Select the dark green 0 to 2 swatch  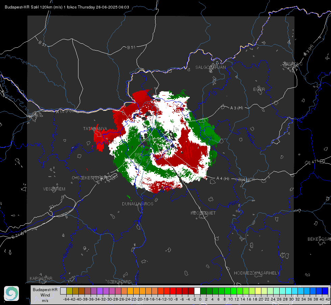point(203,291)
